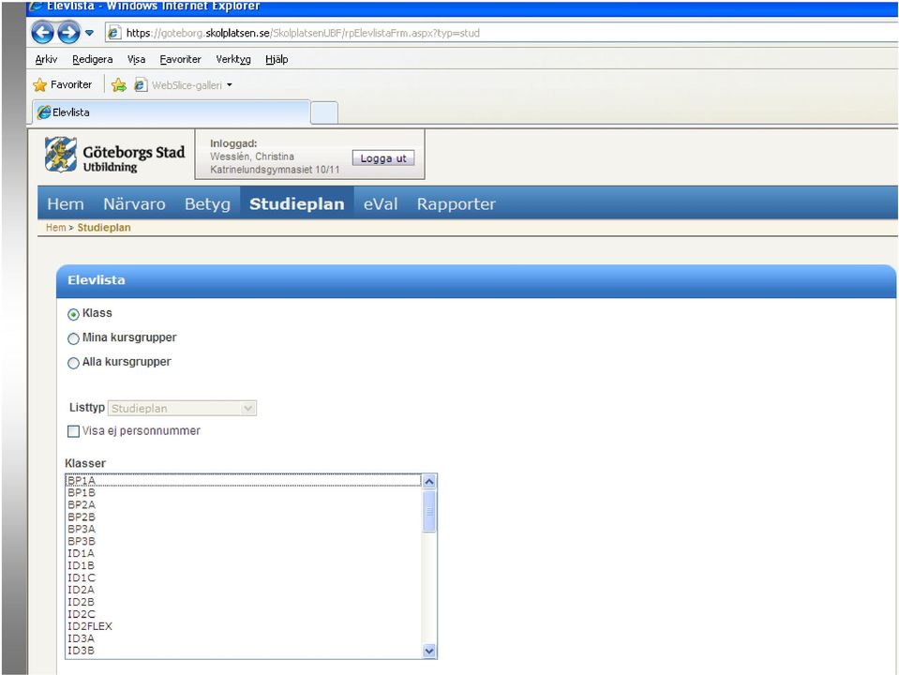Select class ID1B in Klasser list
This screenshot has height=675, width=899.
244,565
